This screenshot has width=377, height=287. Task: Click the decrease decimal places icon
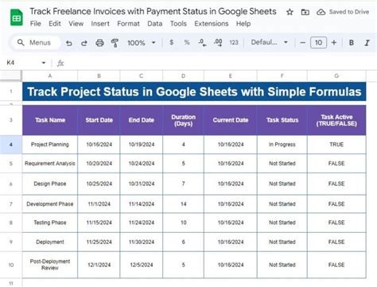pyautogui.click(x=202, y=43)
